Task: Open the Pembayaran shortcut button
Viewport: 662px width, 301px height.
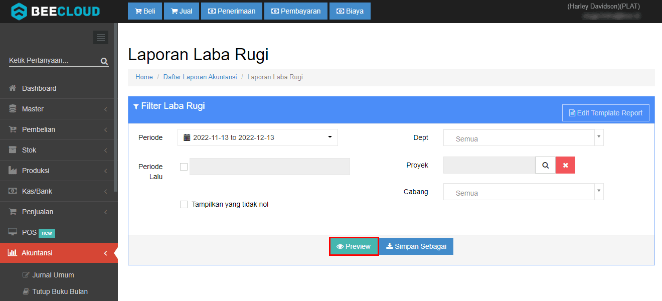Action: 296,11
